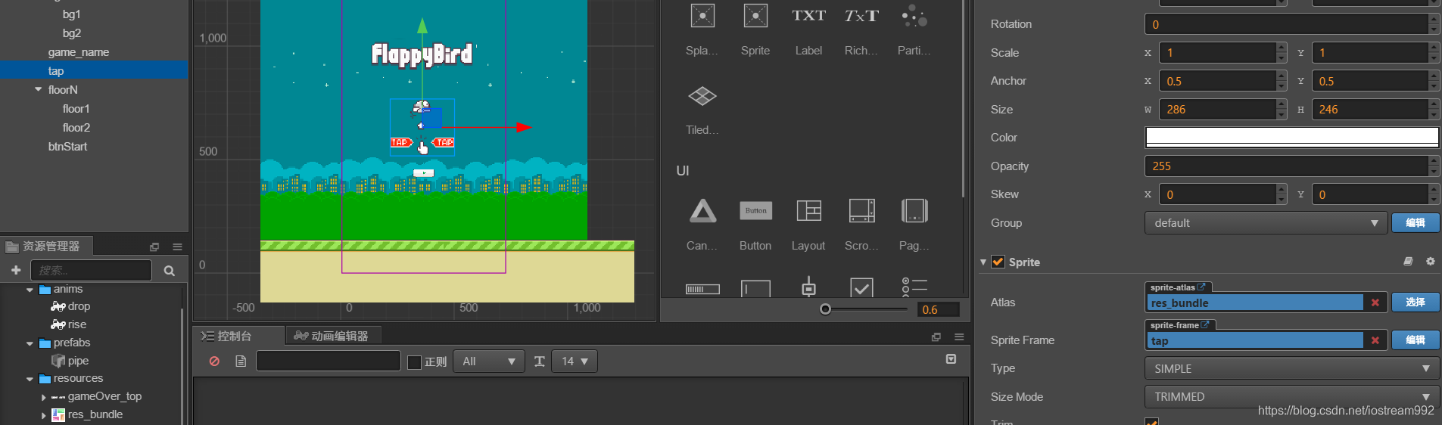Screen dimensions: 1442x425
Task: Open the white Color swatch picker
Action: (x=1292, y=138)
